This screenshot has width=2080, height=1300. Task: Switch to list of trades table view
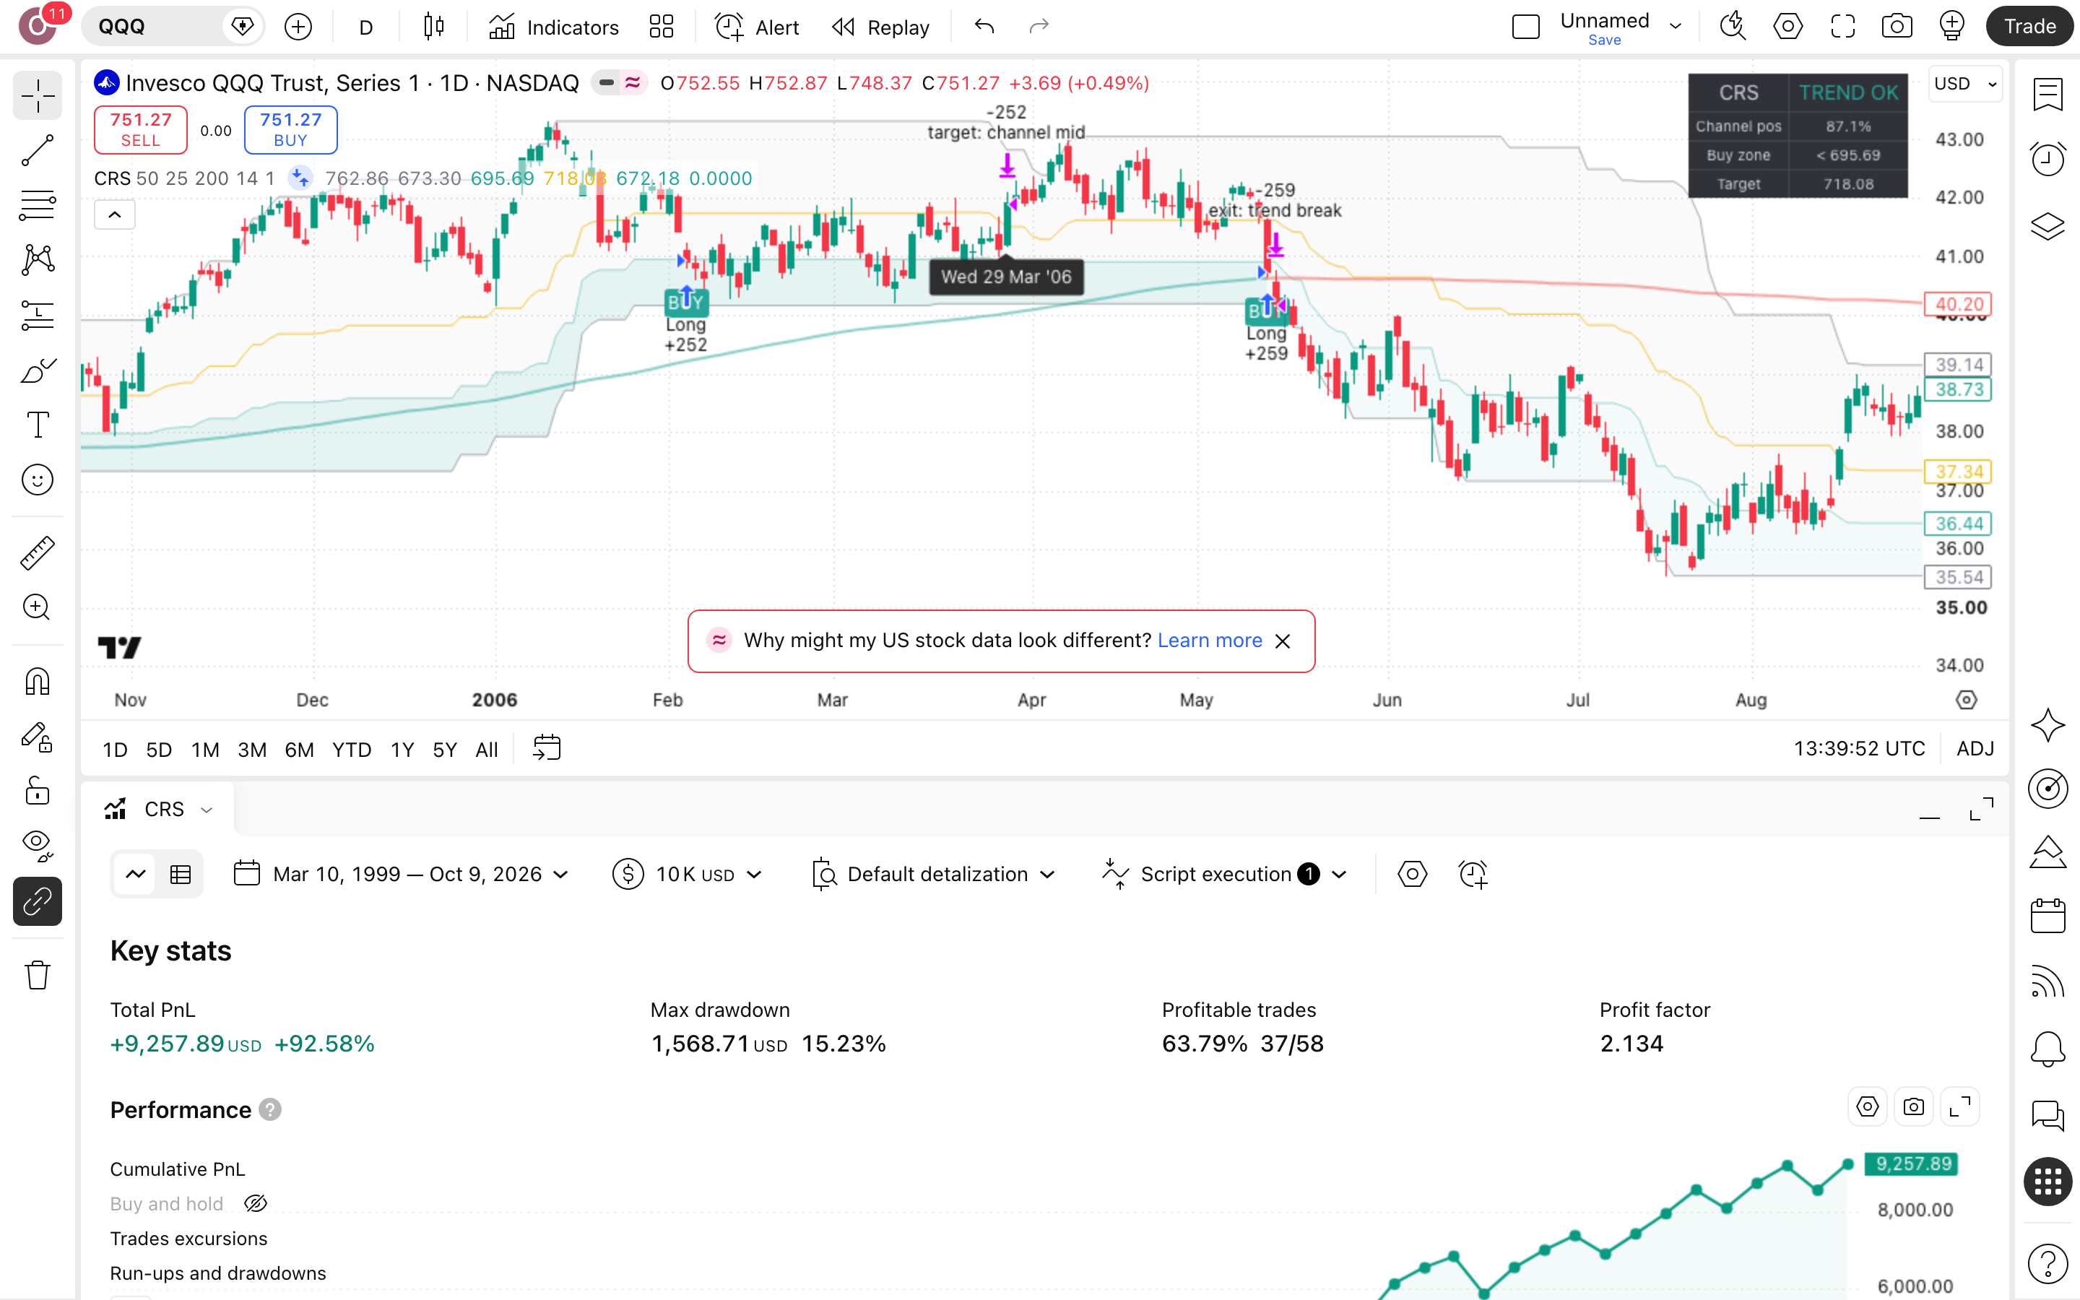pos(181,875)
